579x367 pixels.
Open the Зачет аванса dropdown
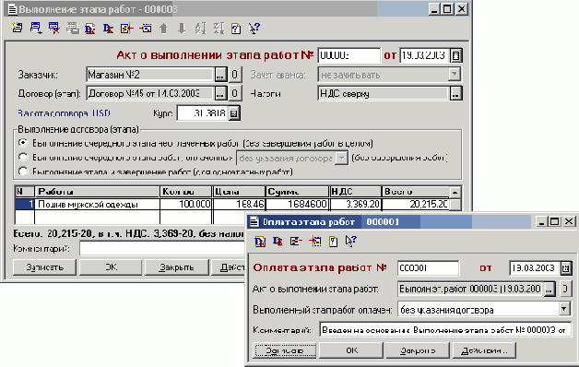(x=455, y=75)
